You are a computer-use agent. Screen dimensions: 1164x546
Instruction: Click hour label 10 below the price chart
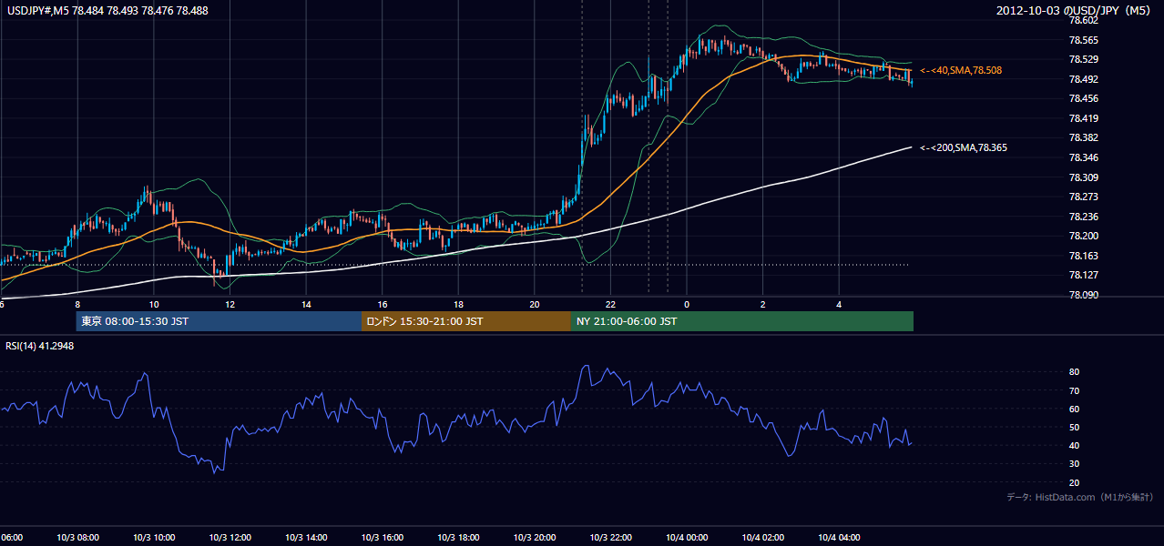[154, 304]
